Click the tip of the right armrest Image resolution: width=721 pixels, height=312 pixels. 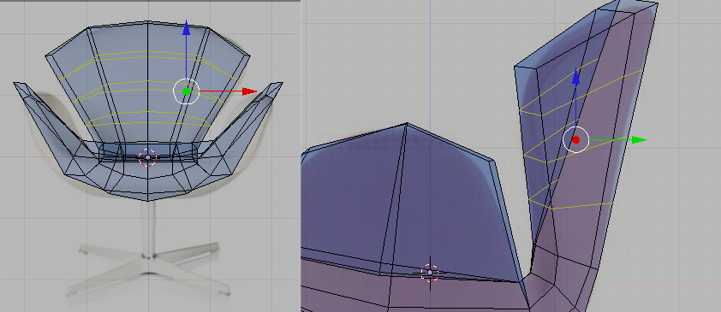point(278,84)
